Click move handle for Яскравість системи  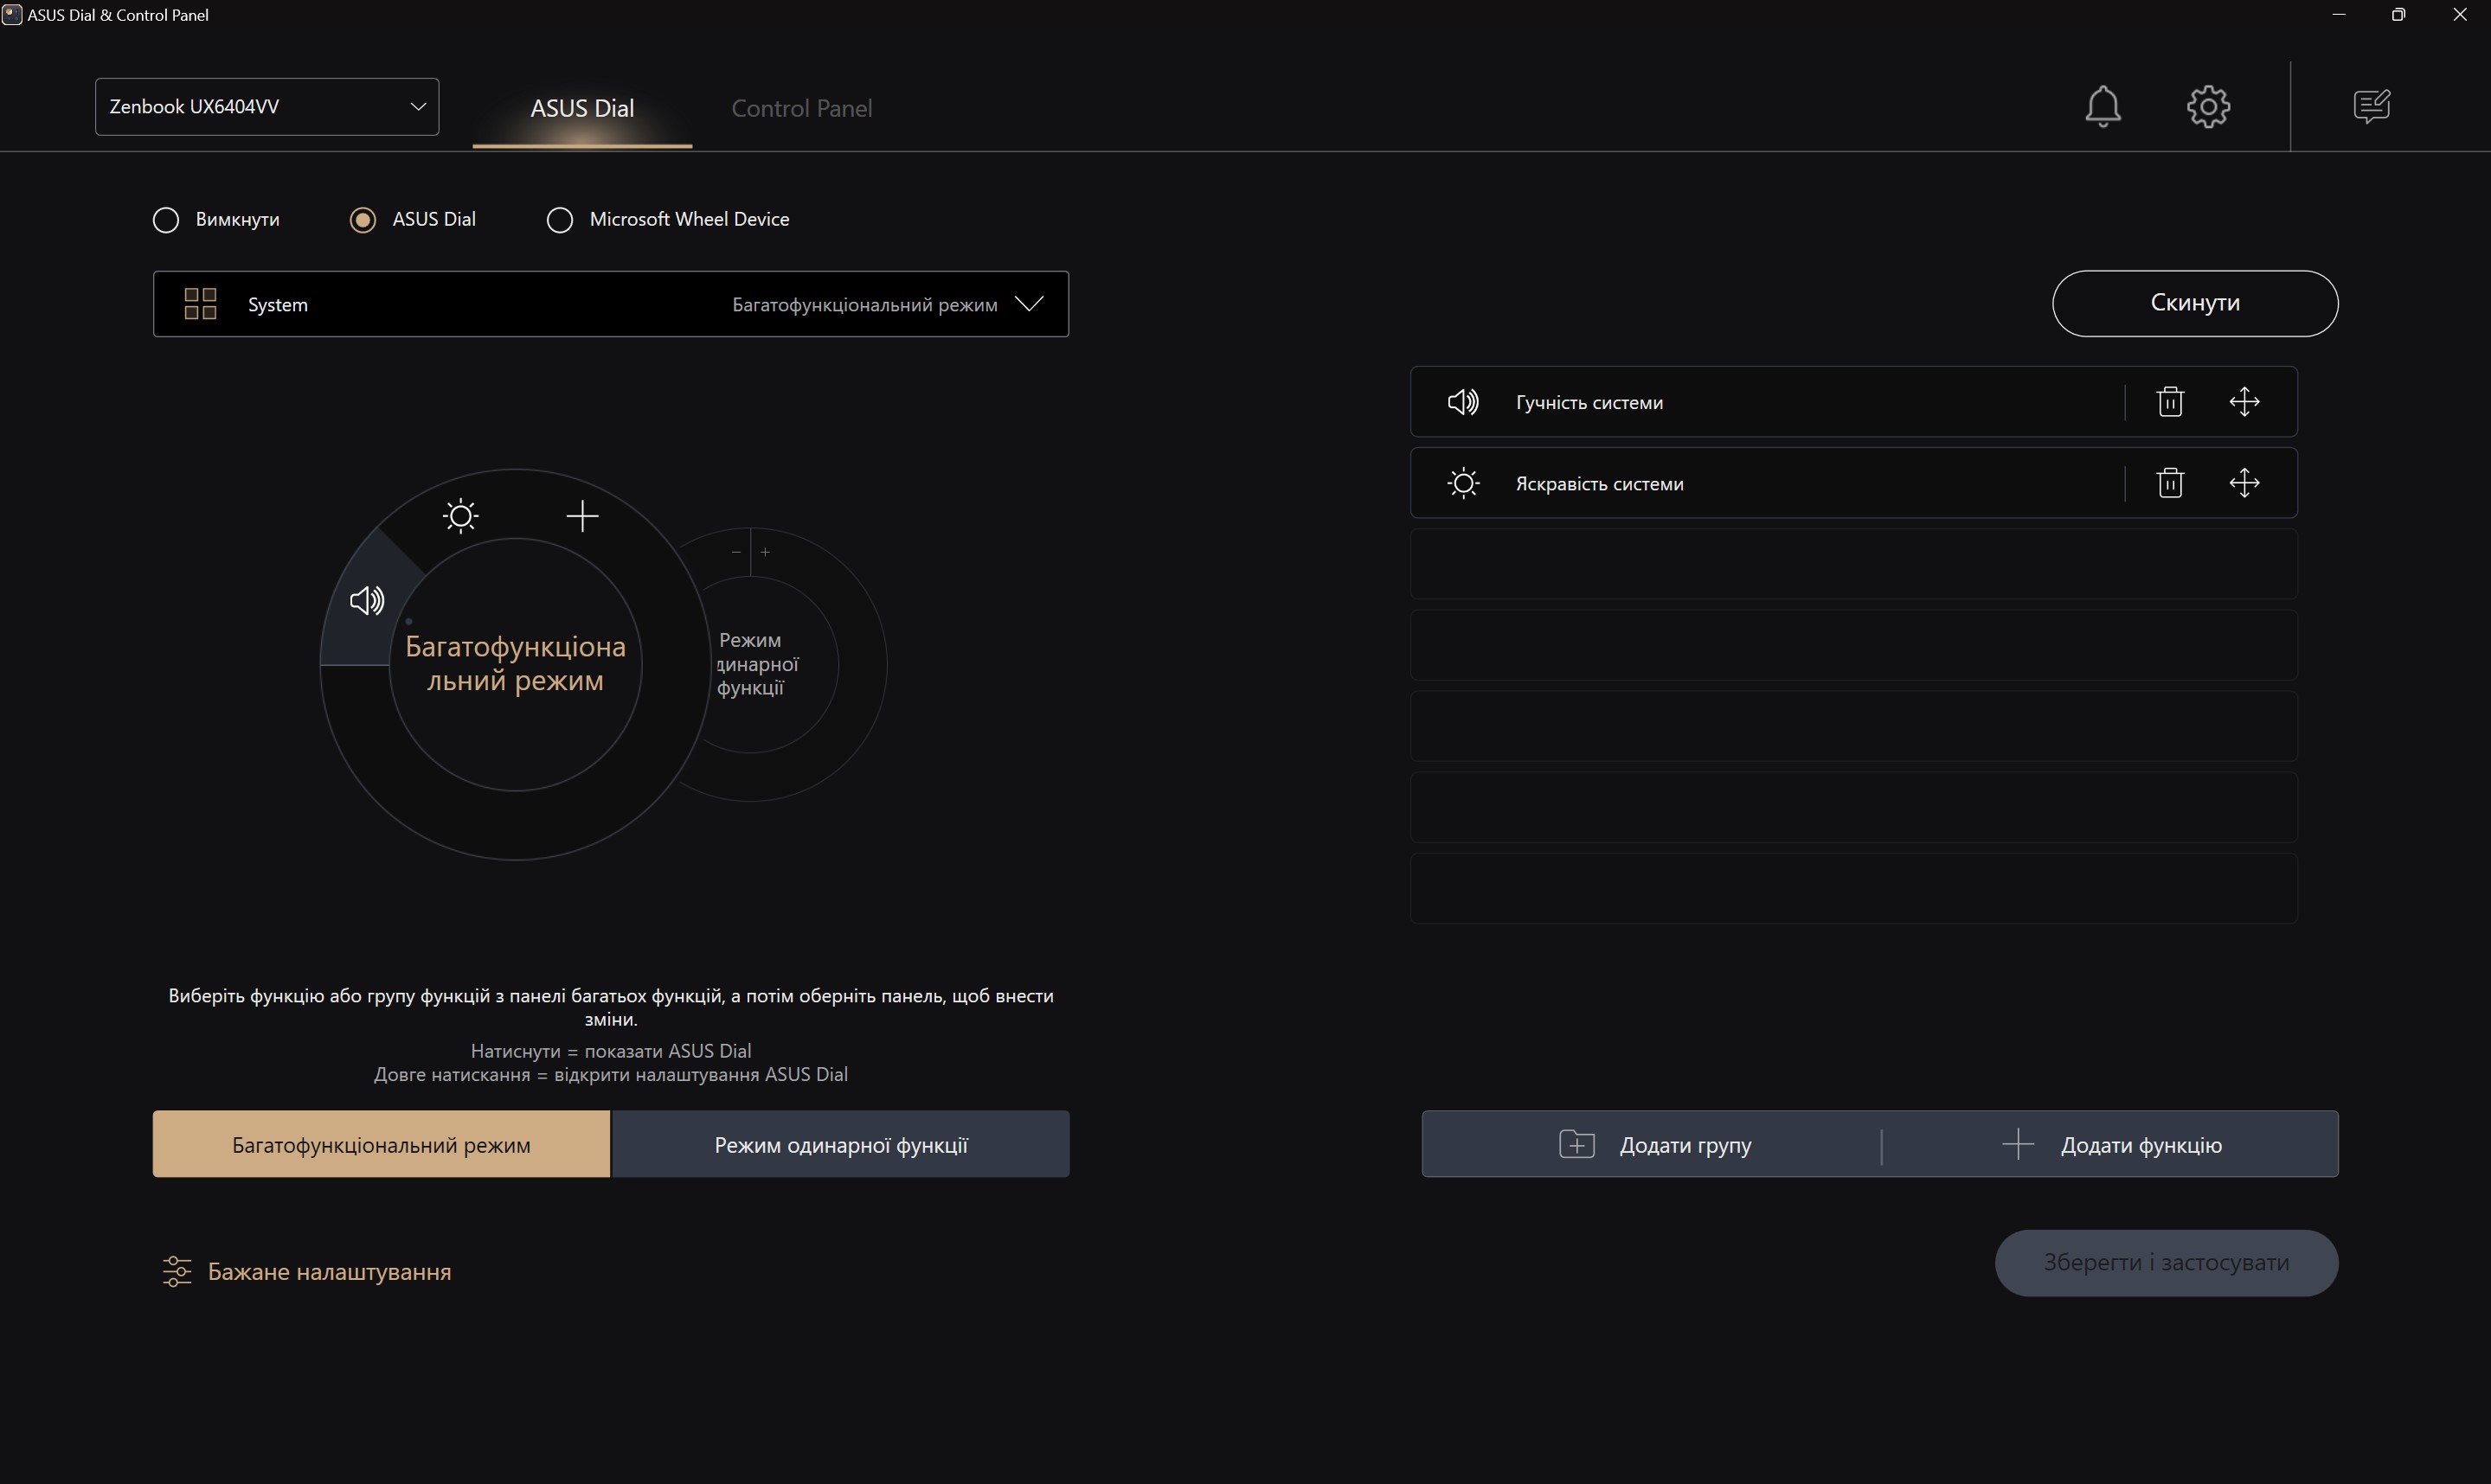click(x=2244, y=483)
